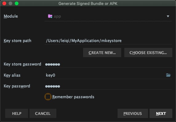This screenshot has height=122, width=176.
Task: Close the dialog with red button
Action: tap(4, 3)
